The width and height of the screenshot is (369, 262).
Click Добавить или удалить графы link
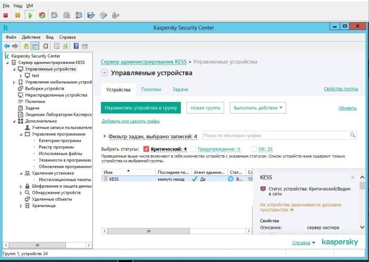[131, 121]
